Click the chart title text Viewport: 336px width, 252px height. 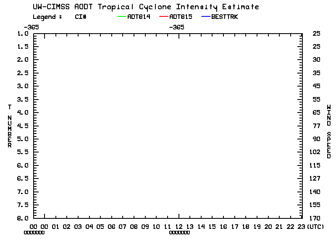pyautogui.click(x=146, y=7)
